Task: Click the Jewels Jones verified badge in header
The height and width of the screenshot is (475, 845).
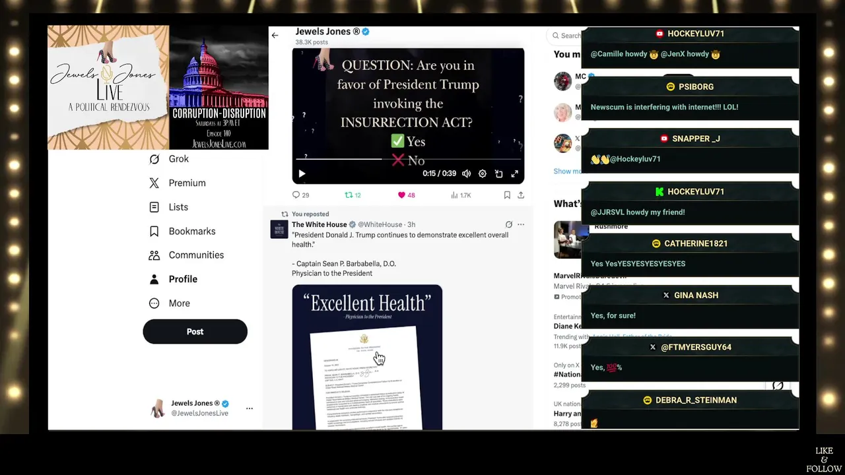Action: [366, 32]
